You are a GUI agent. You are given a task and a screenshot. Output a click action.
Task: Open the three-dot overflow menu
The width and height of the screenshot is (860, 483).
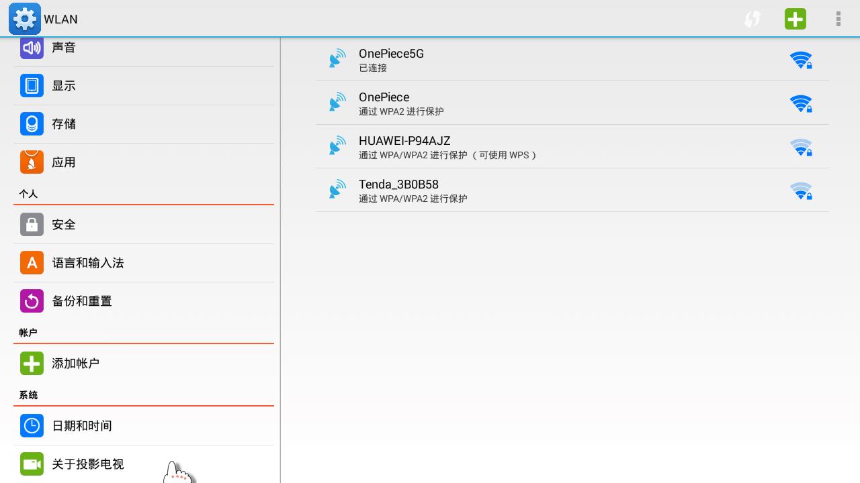838,19
